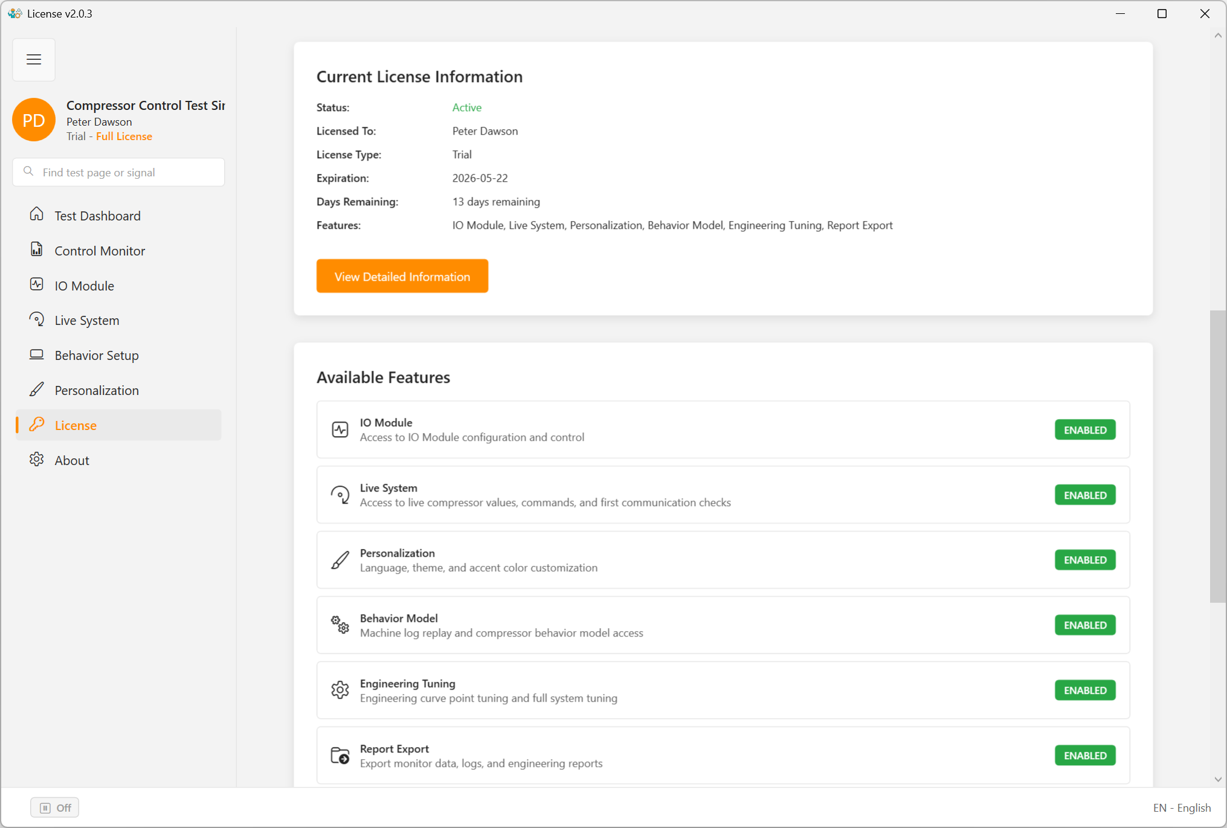Click the IO Module sidebar icon
1227x828 pixels.
click(x=37, y=284)
